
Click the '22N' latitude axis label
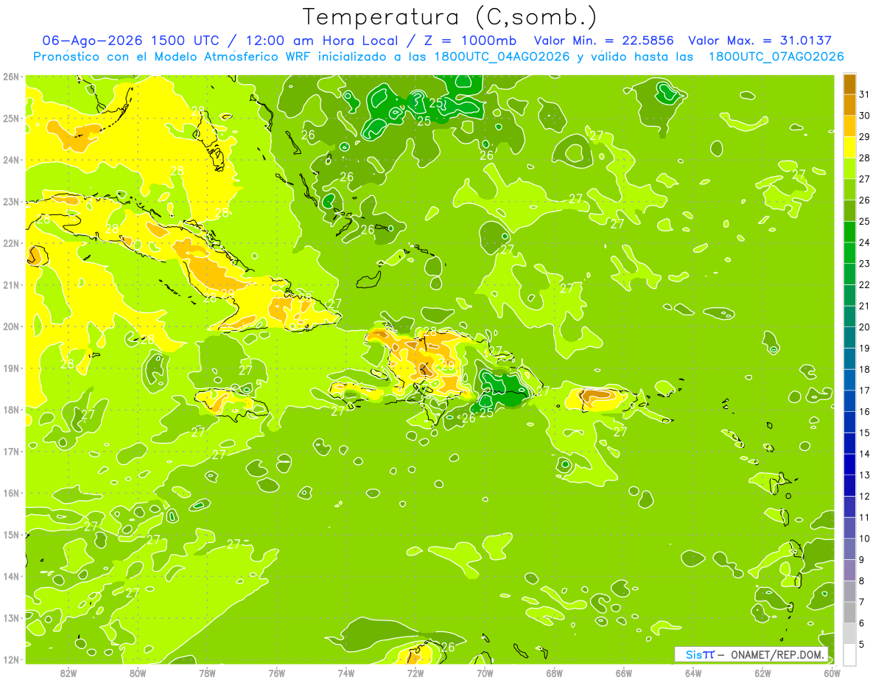tap(11, 243)
